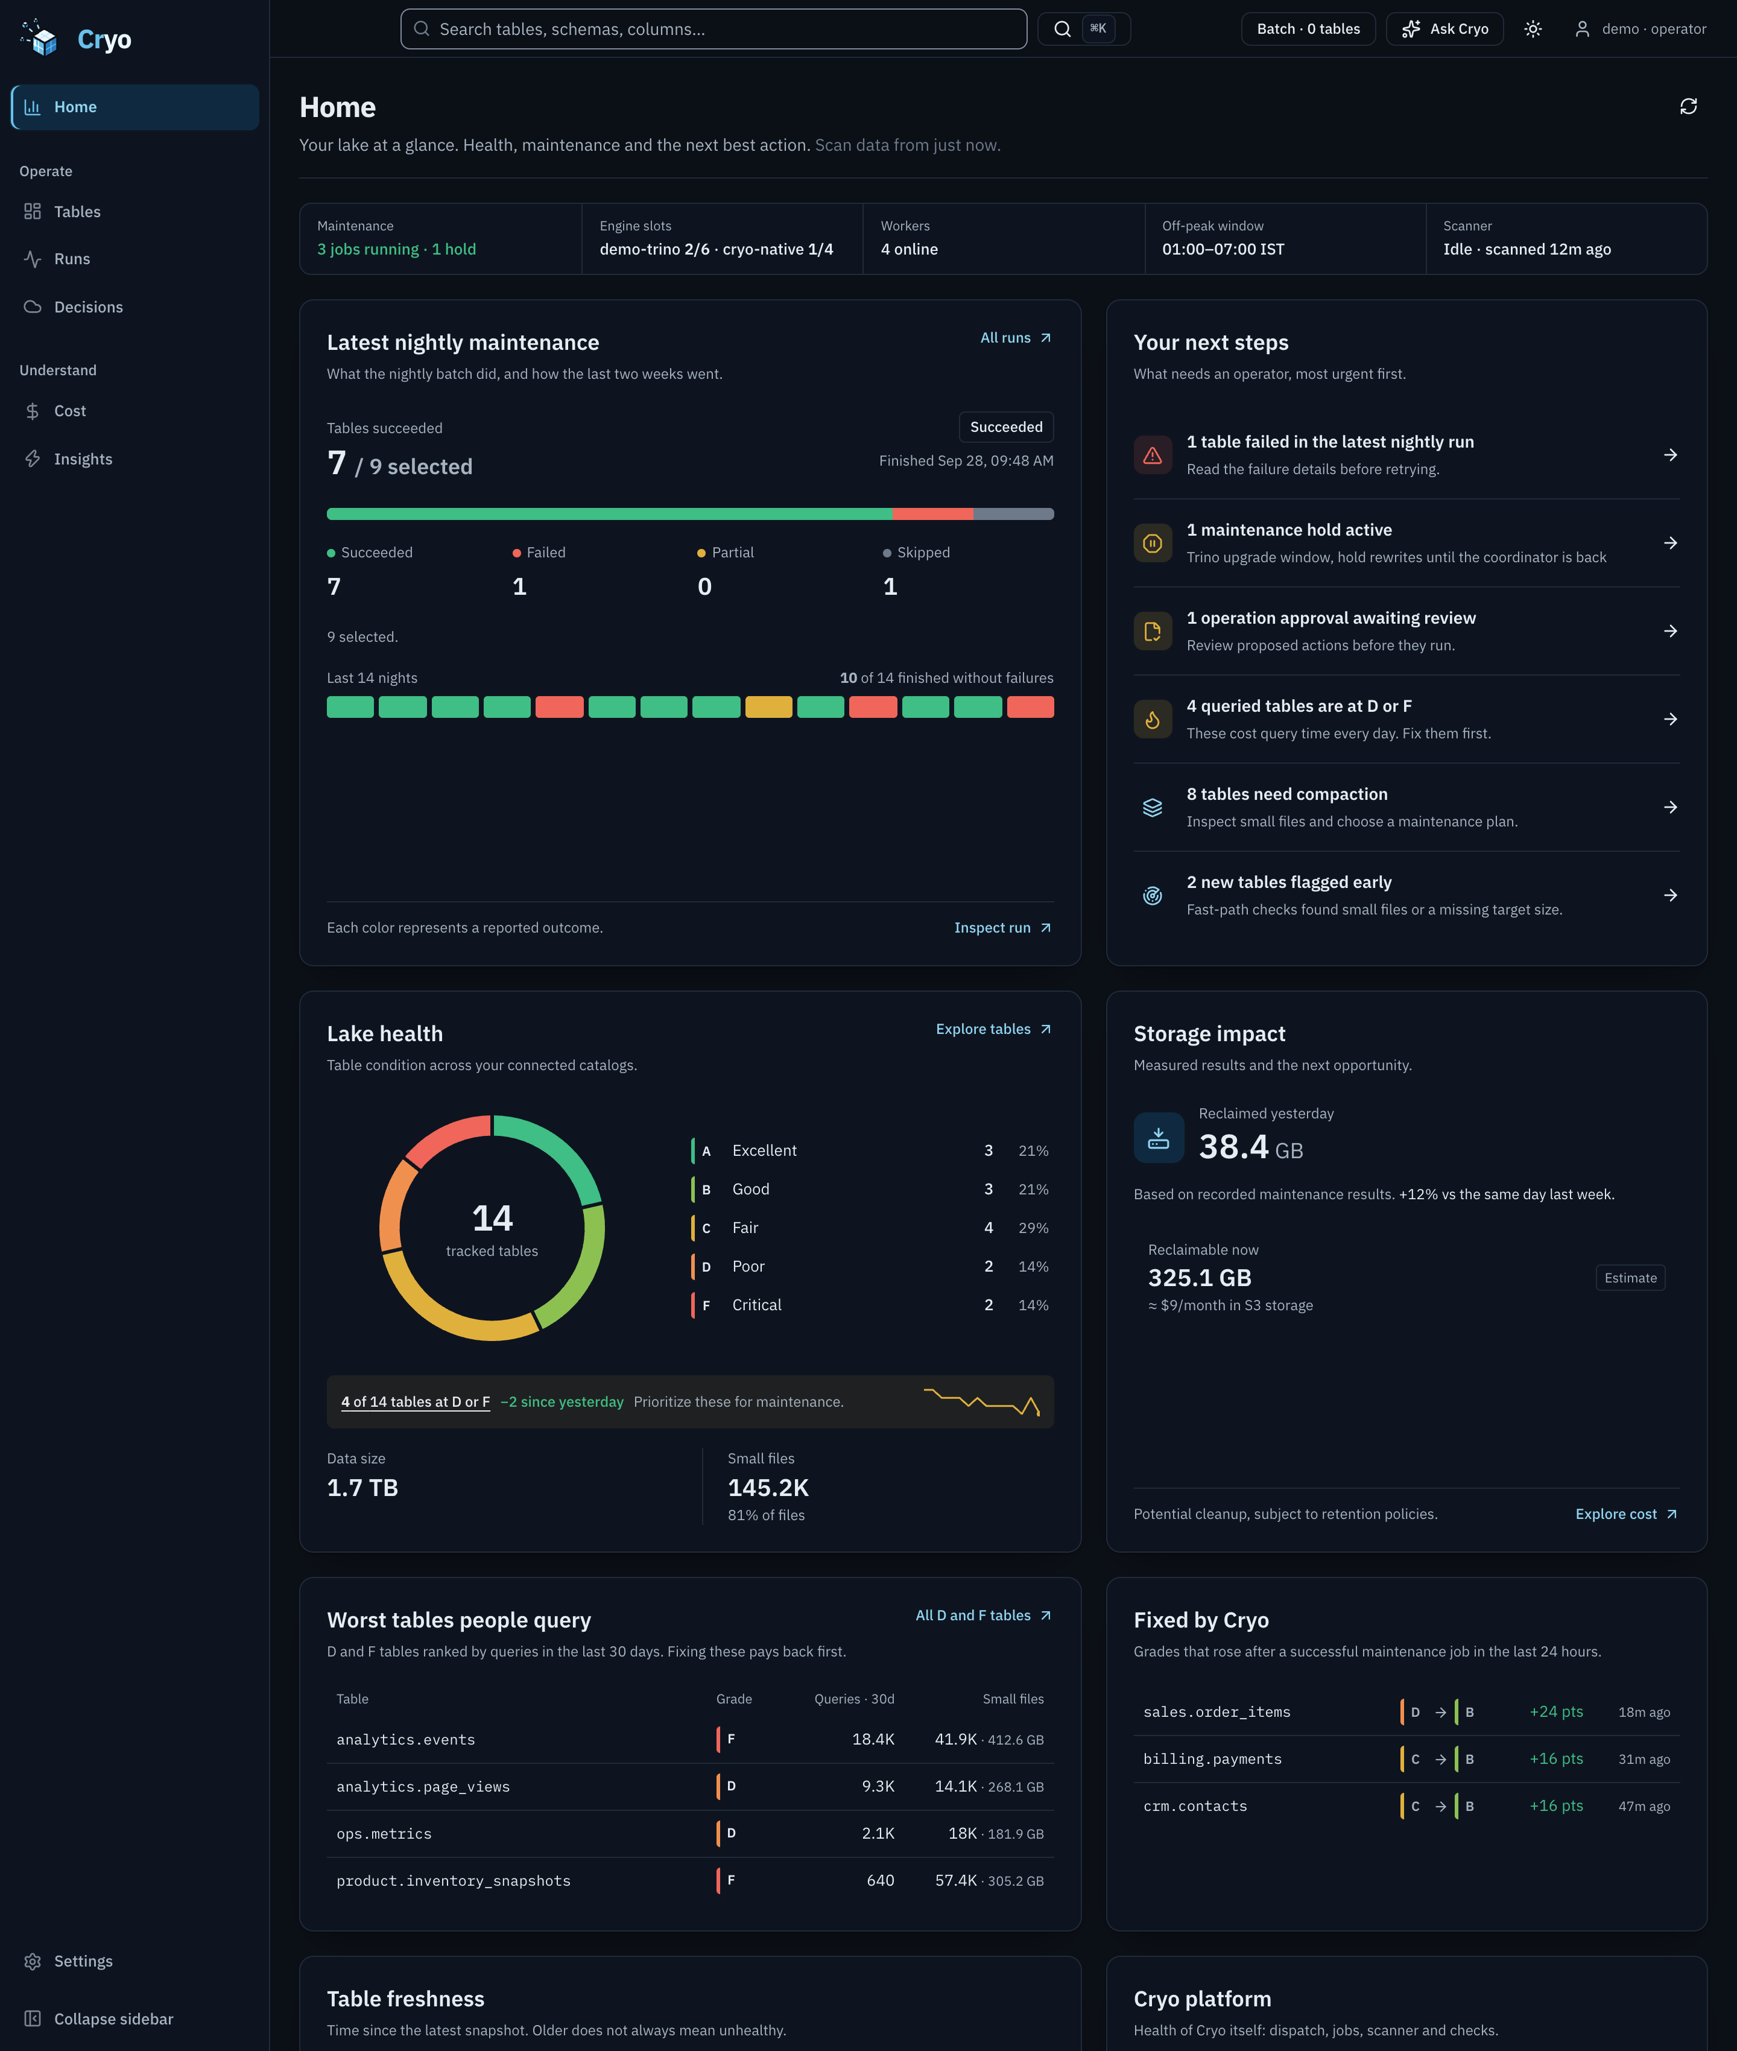Collapse the sidebar
This screenshot has width=1737, height=2051.
coord(135,2018)
